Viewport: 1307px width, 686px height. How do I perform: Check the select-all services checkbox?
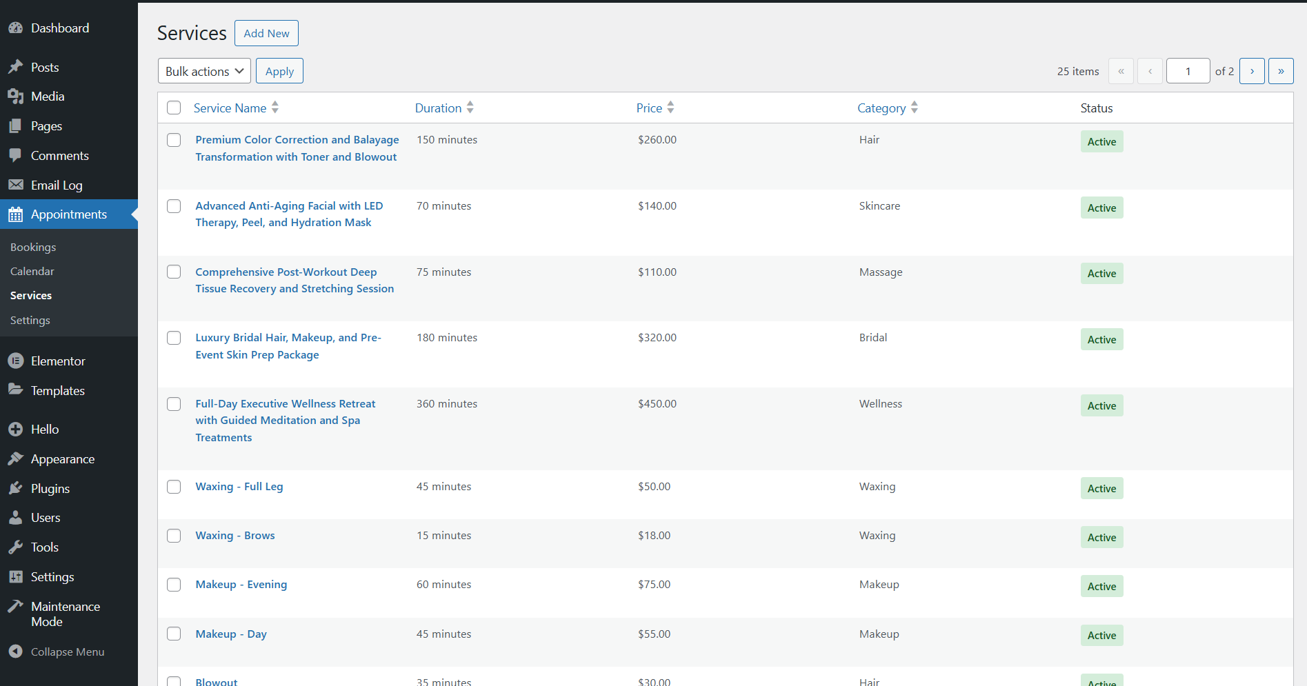(x=174, y=108)
